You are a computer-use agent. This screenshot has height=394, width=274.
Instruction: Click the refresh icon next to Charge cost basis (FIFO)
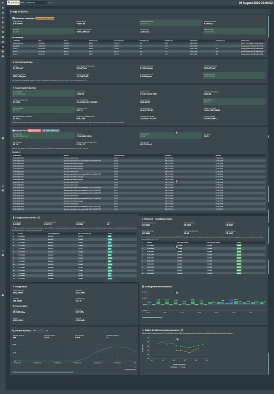pyautogui.click(x=39, y=218)
